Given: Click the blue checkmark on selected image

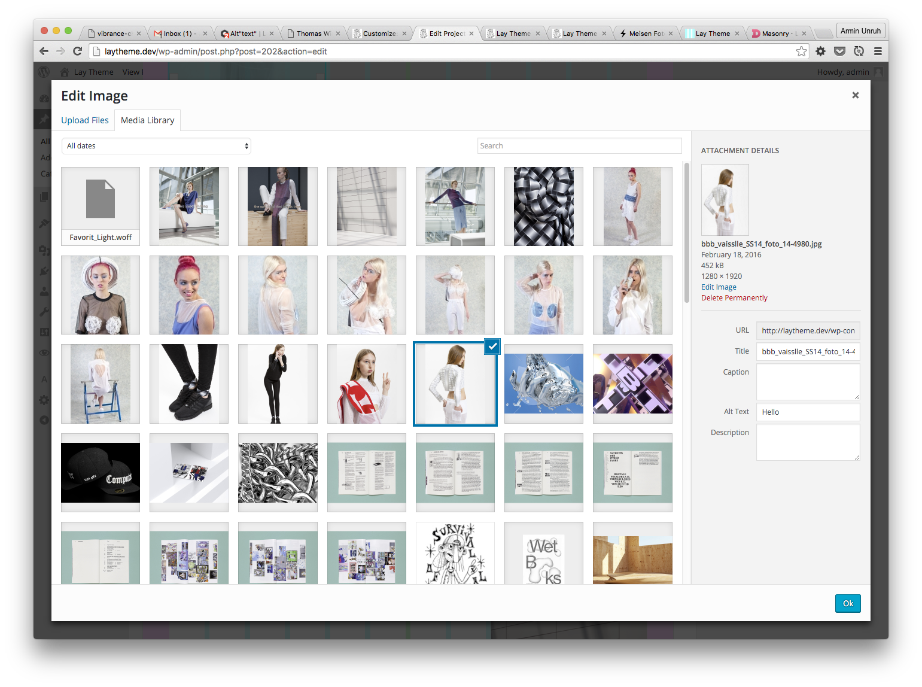Looking at the screenshot, I should pyautogui.click(x=492, y=346).
